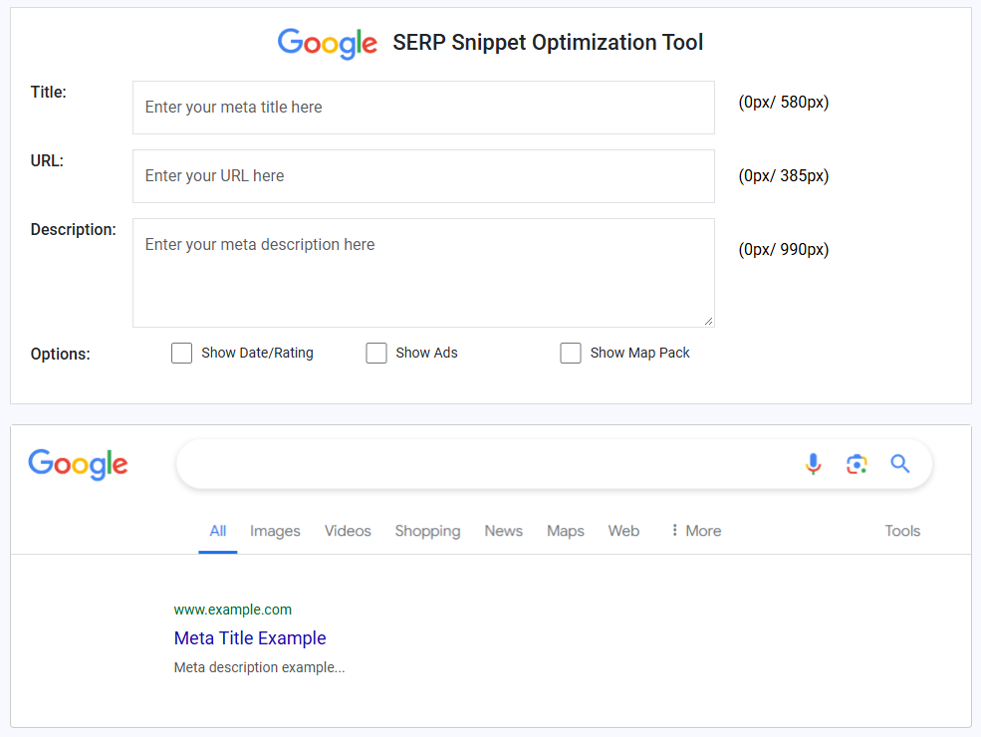Click the magnifying glass search icon
Image resolution: width=981 pixels, height=737 pixels.
click(x=899, y=464)
